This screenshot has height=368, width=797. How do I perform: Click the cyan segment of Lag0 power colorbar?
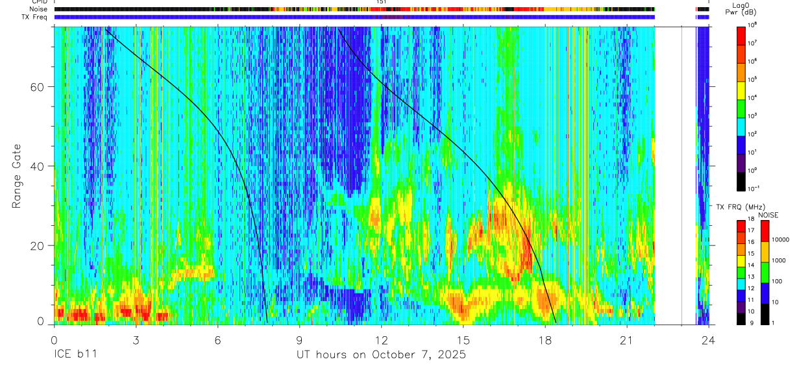pos(741,127)
